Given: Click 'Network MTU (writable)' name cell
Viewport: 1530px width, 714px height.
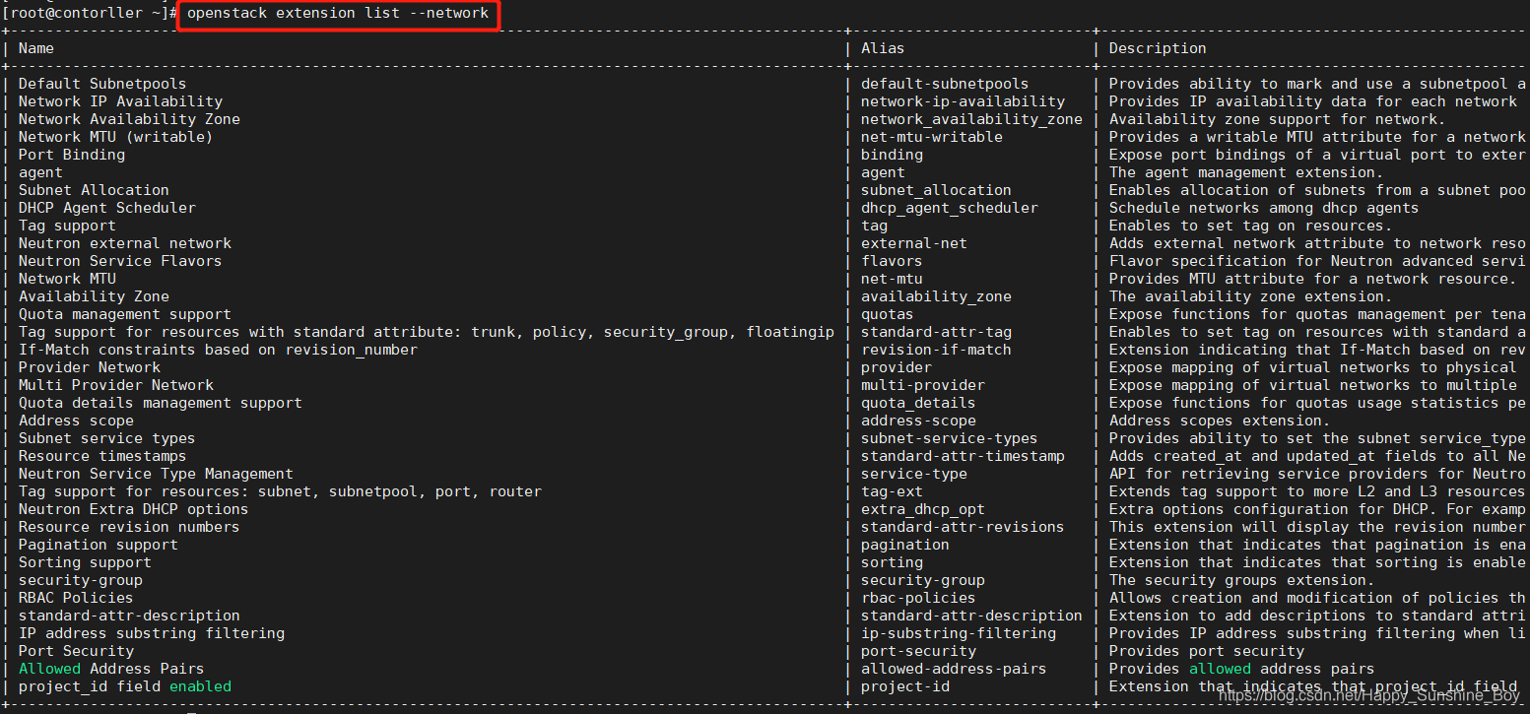Looking at the screenshot, I should (115, 137).
